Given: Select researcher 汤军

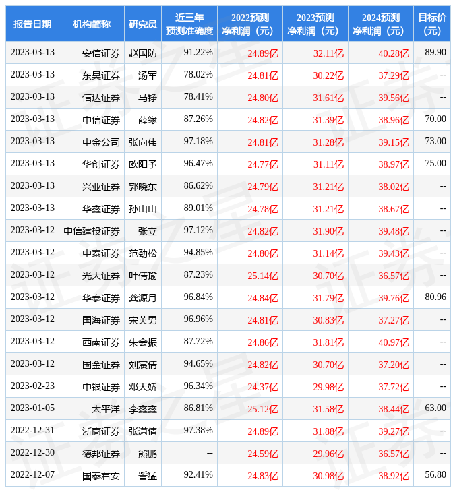Looking at the screenshot, I should 148,75.
